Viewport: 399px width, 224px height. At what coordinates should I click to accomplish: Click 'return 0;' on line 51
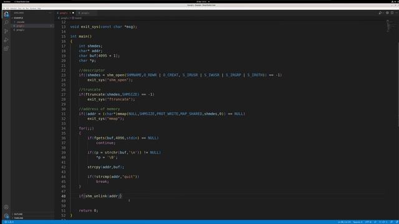click(x=89, y=210)
